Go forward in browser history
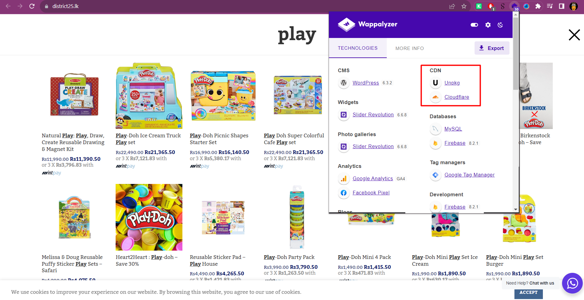This screenshot has width=584, height=300. [x=20, y=6]
